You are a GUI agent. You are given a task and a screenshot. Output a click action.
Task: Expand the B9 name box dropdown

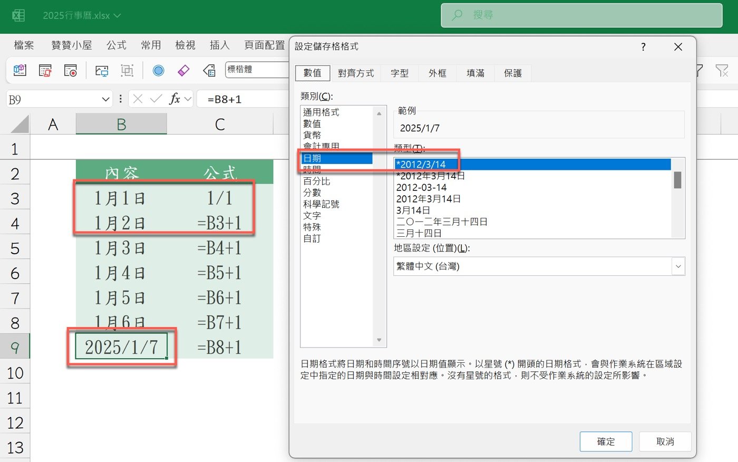pos(105,99)
